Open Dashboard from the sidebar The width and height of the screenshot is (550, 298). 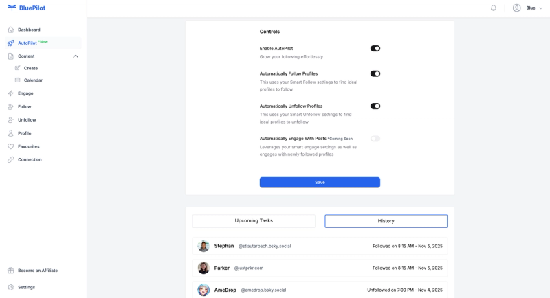coord(29,30)
